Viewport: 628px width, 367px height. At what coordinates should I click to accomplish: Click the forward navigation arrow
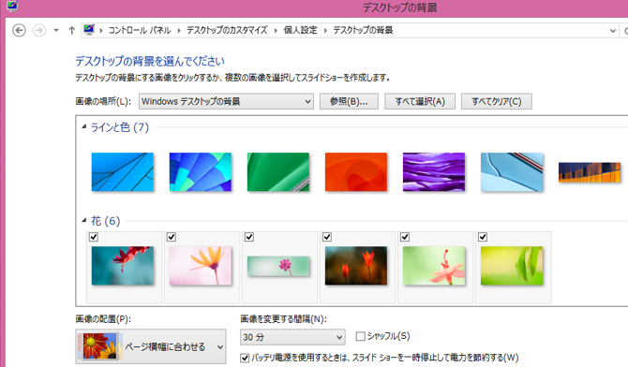click(x=38, y=30)
